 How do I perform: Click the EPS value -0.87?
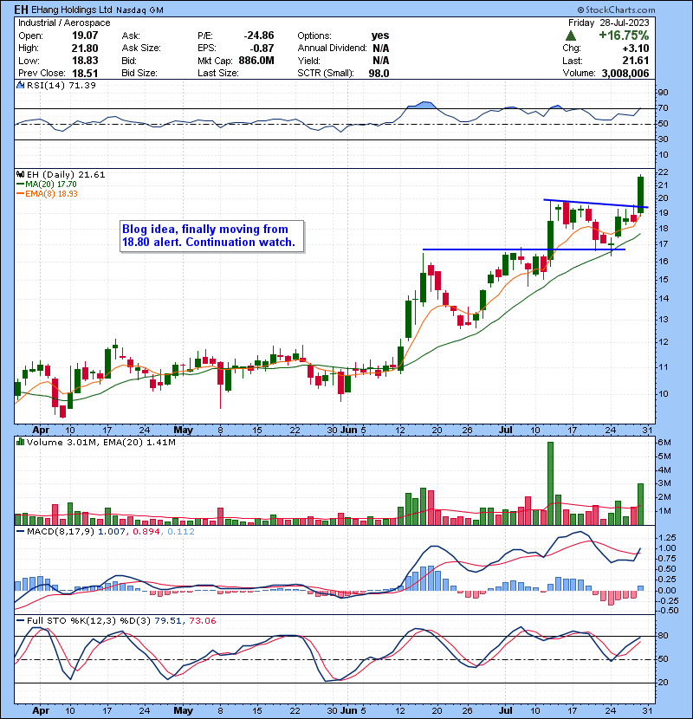(x=262, y=49)
